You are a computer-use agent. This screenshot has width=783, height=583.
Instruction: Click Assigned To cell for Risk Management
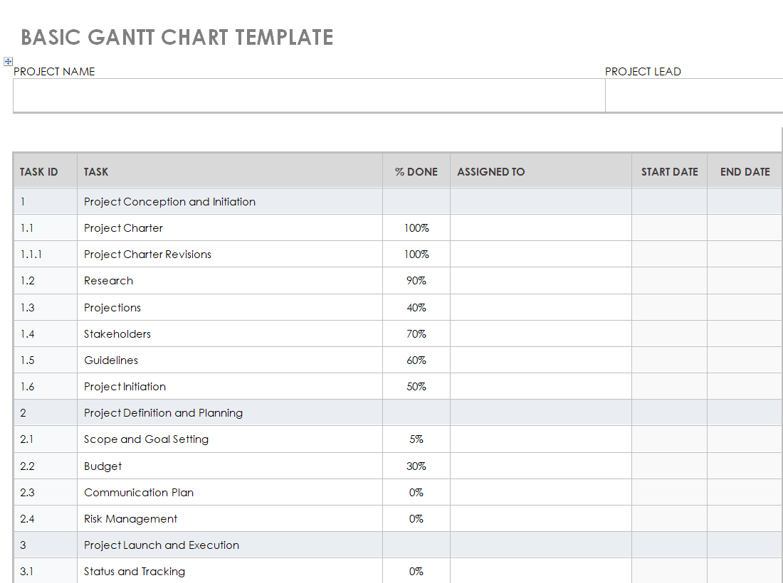(x=541, y=519)
